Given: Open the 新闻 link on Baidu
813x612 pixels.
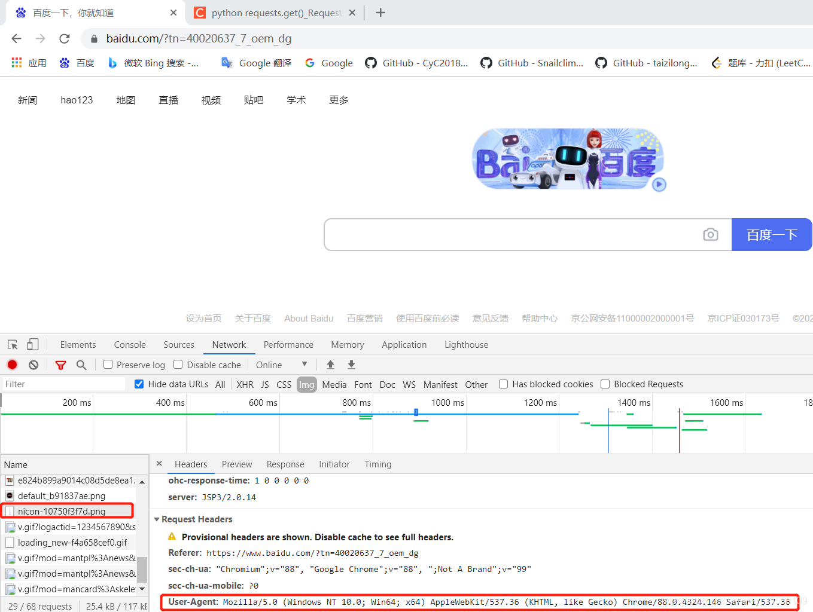Looking at the screenshot, I should click(28, 100).
